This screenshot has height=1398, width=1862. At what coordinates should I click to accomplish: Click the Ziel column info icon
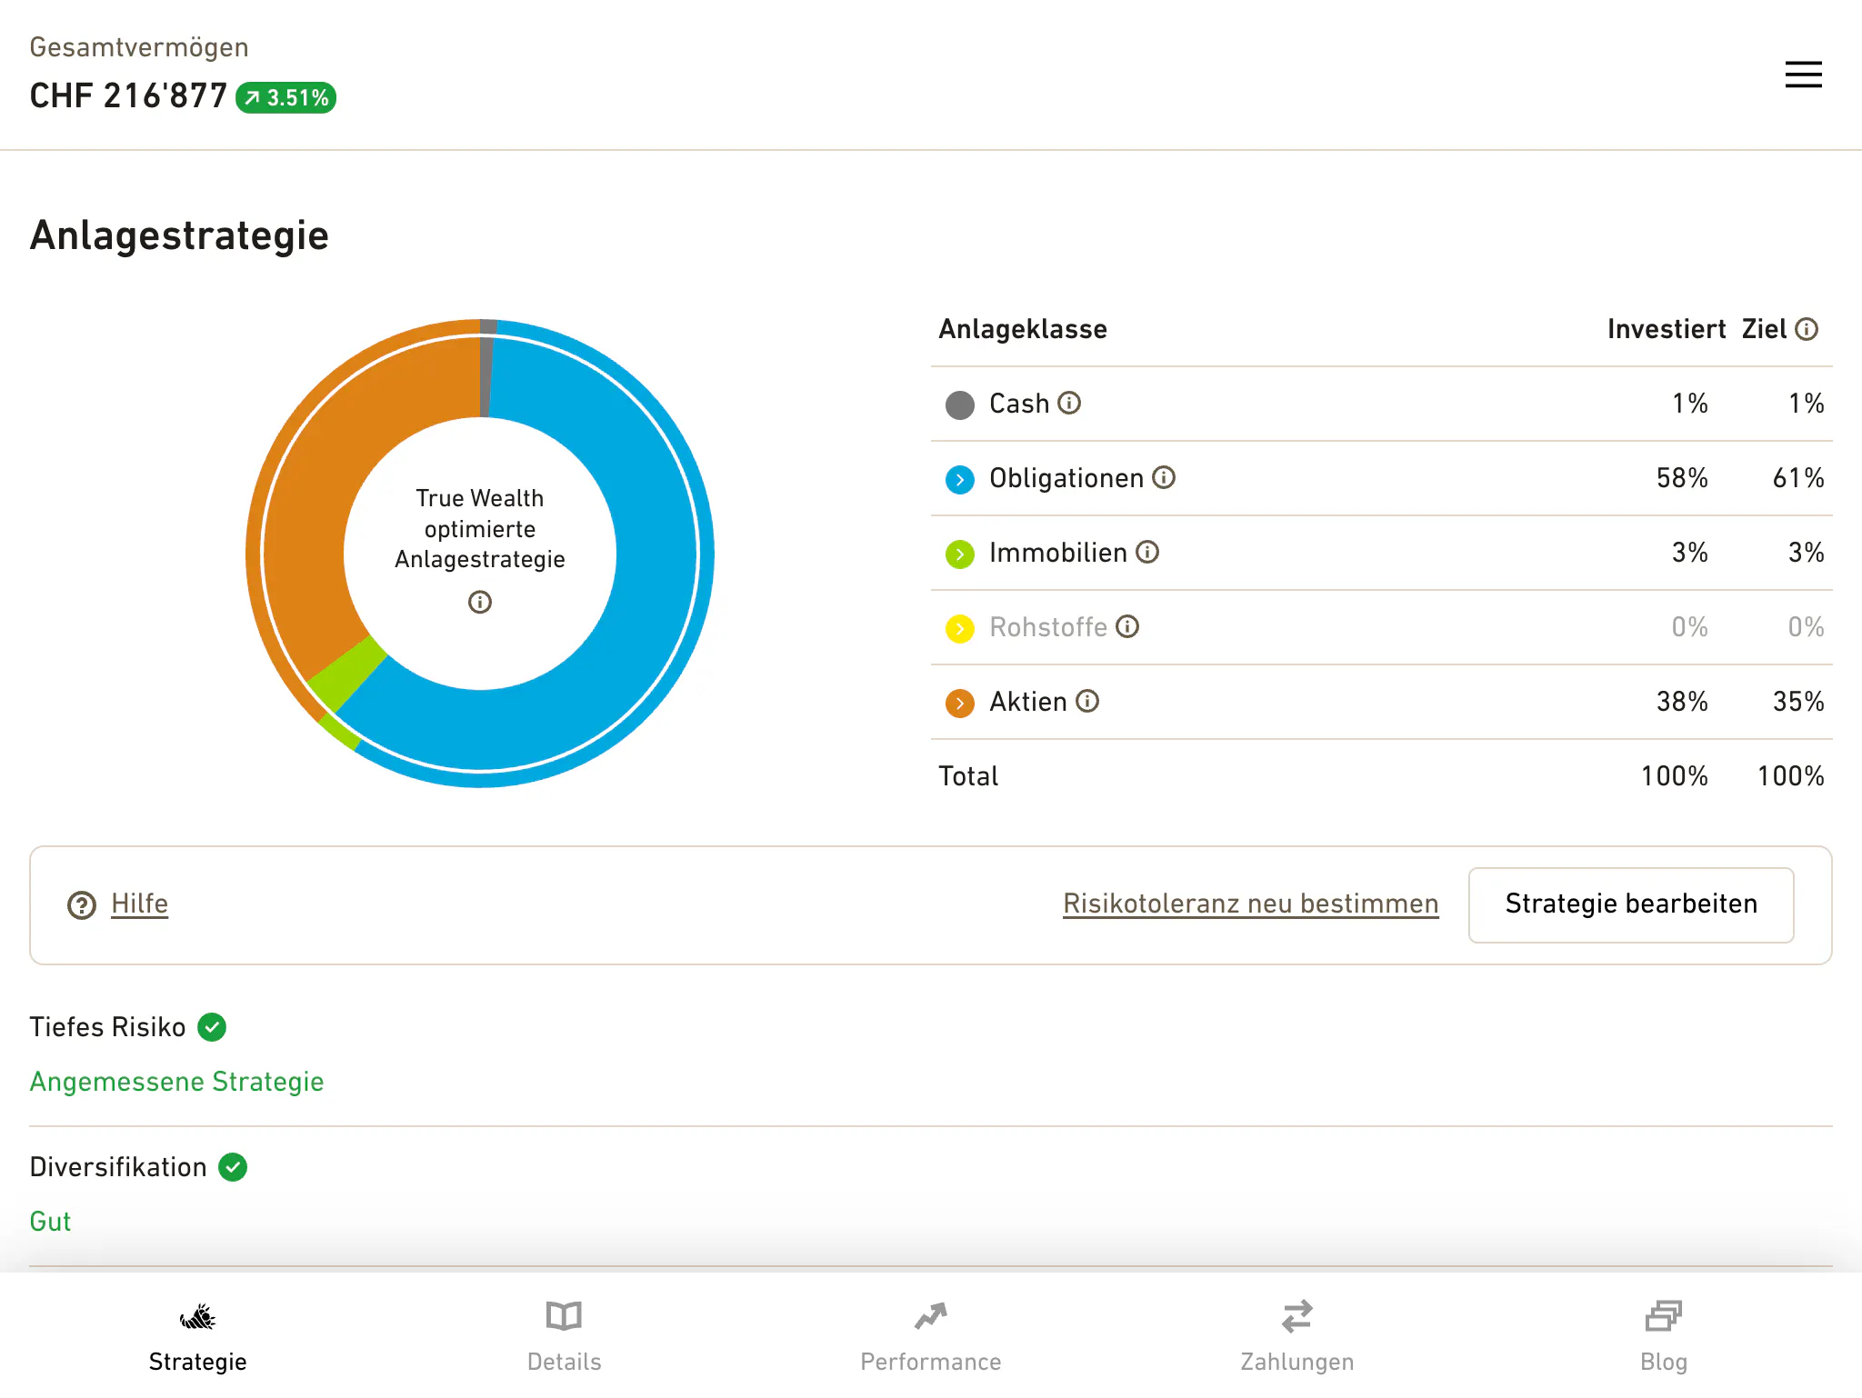[x=1807, y=329]
